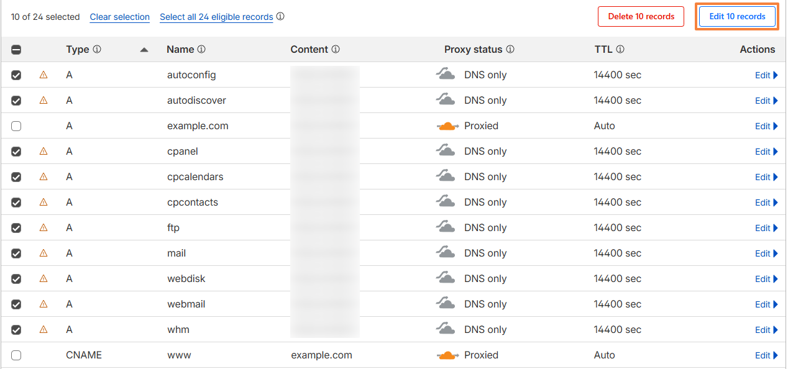Click the Proxy status info icon
The width and height of the screenshot is (788, 369).
[510, 50]
